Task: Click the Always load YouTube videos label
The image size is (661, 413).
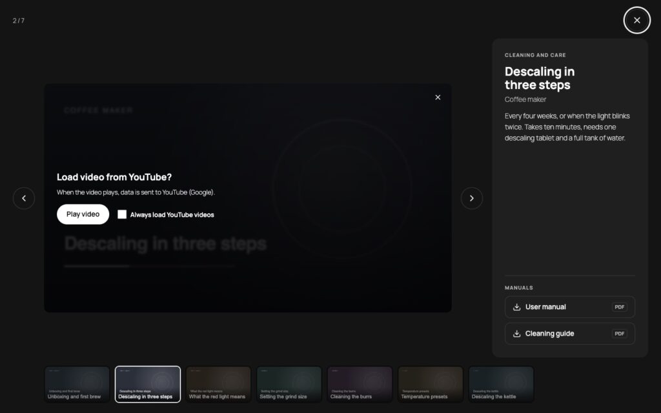Action: pyautogui.click(x=172, y=215)
